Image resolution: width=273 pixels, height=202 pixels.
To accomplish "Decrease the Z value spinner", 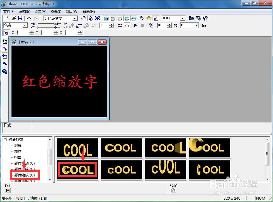I will point(80,34).
